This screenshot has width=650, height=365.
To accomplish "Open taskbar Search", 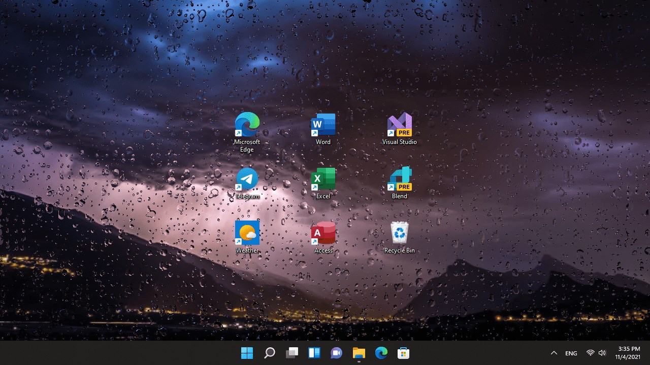I will point(270,353).
